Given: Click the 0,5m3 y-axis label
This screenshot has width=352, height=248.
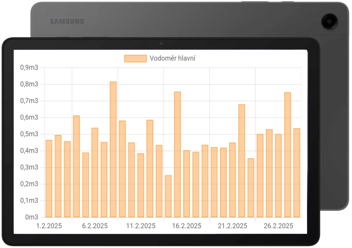Looking at the screenshot, I should point(29,134).
